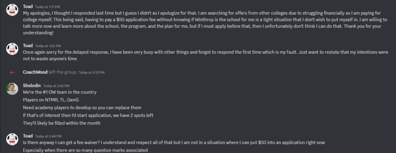The height and width of the screenshot is (153, 396).
Task: Click the red left-arrow leave icon
Action: [x=12, y=73]
